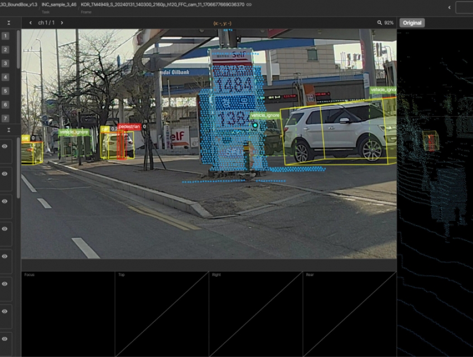Viewport: 473px width, 357px height.
Task: Select class shortcut number 1
Action: [5, 36]
